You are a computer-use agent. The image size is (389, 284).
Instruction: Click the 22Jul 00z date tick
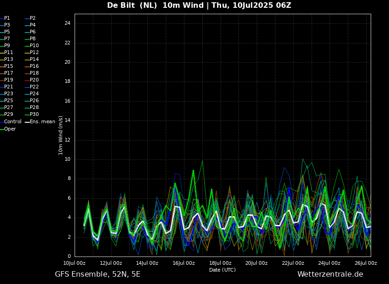[x=293, y=263]
